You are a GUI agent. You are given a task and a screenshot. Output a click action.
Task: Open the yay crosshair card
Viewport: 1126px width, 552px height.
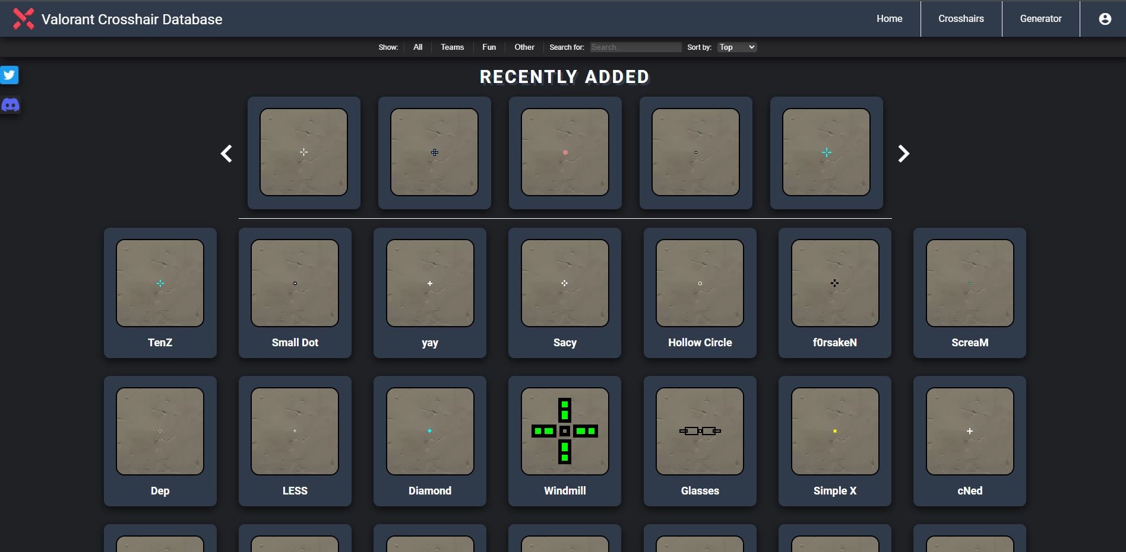pyautogui.click(x=430, y=293)
